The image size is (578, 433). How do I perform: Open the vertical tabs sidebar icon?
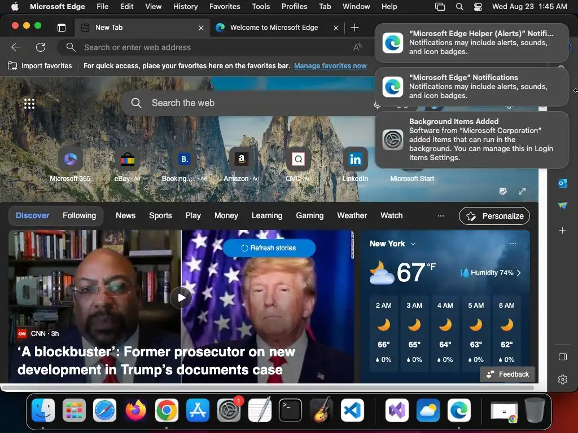(x=62, y=28)
